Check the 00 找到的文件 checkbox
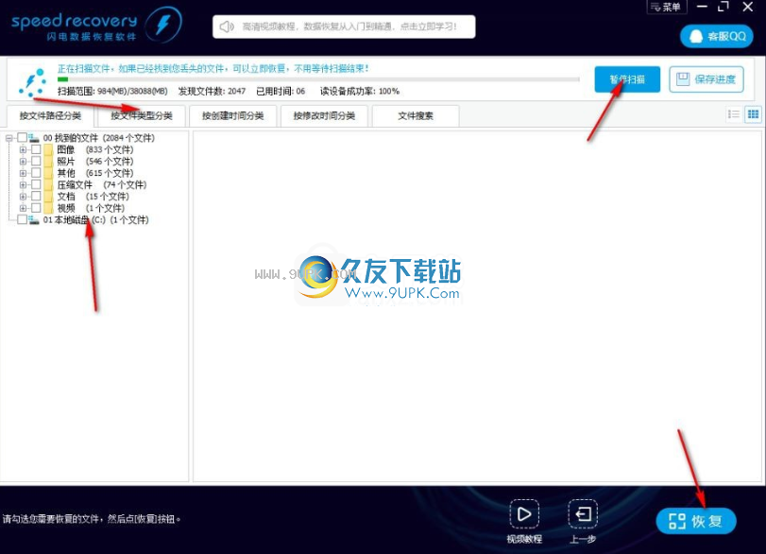Screen dimensions: 766x554 tap(22, 138)
